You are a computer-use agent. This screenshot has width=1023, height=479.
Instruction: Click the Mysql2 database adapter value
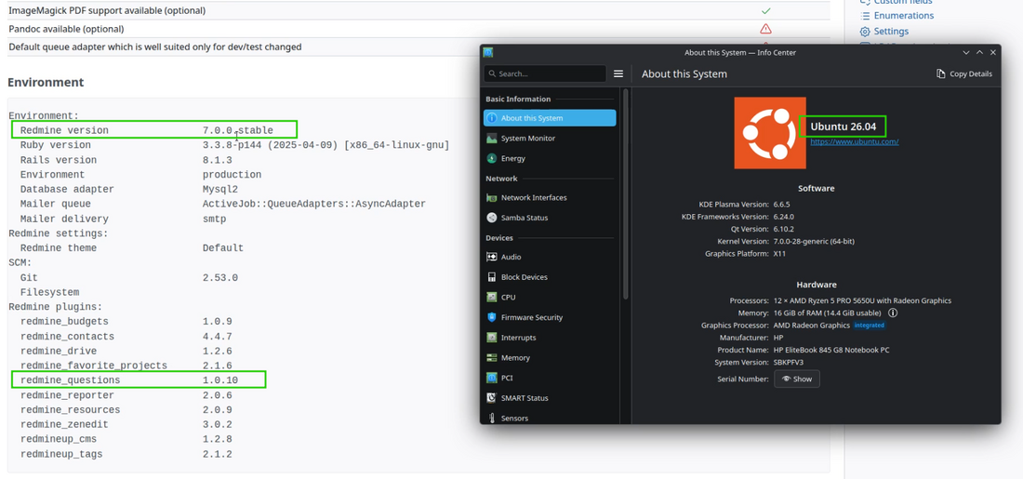219,189
